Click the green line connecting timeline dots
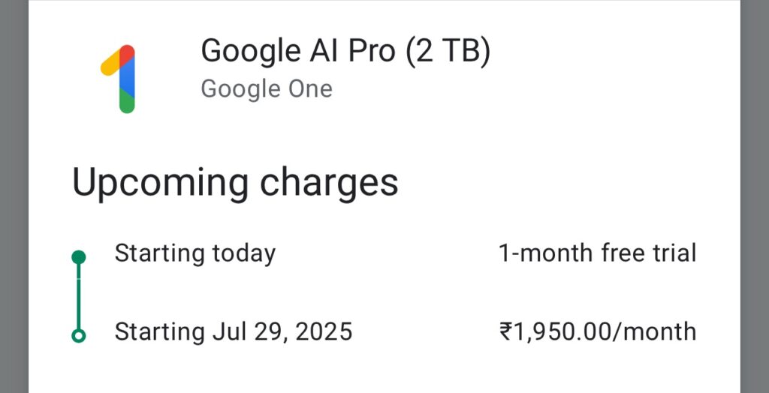 (x=78, y=296)
